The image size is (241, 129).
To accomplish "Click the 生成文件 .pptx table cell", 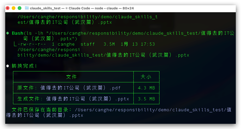I will click(x=73, y=99).
